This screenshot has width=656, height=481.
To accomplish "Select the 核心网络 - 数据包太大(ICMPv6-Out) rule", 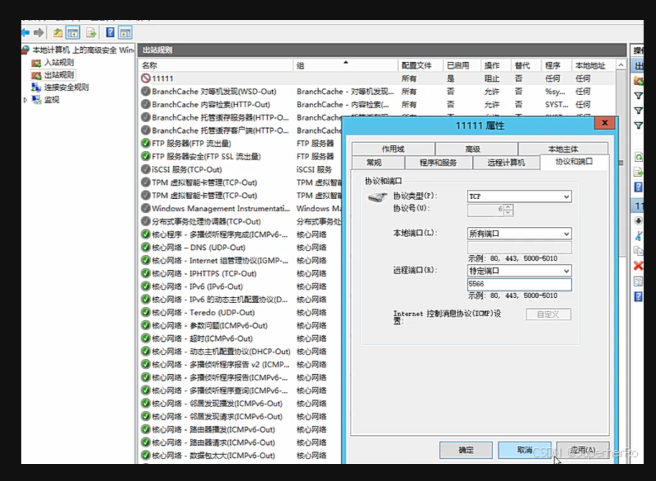I will (x=213, y=456).
